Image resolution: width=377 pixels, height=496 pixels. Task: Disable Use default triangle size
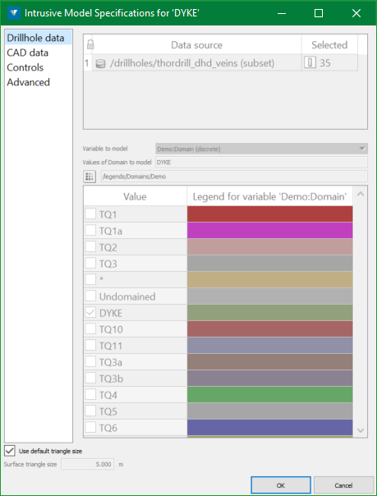coord(10,451)
